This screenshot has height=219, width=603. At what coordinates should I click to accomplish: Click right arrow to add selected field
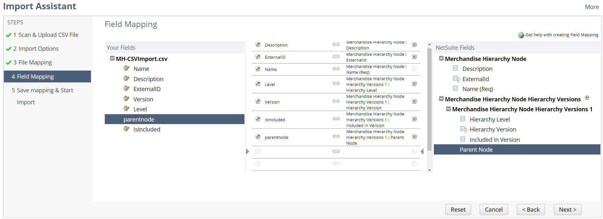tap(248, 151)
